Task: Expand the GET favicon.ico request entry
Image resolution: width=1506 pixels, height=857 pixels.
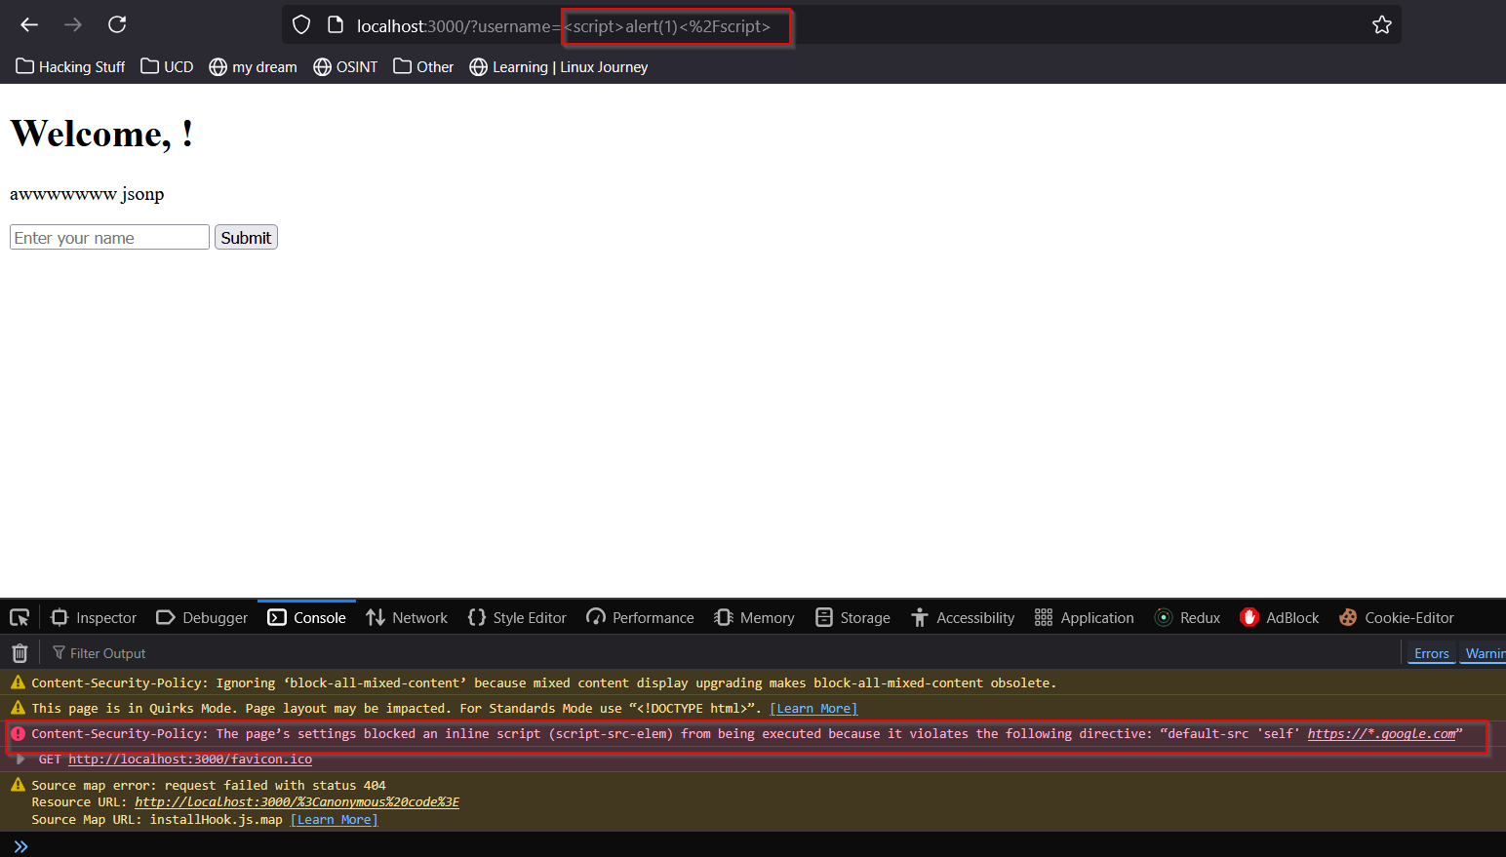Action: pos(20,760)
